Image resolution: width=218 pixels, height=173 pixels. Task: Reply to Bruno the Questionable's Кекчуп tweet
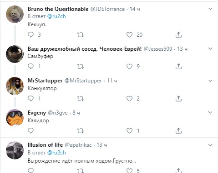(31, 35)
